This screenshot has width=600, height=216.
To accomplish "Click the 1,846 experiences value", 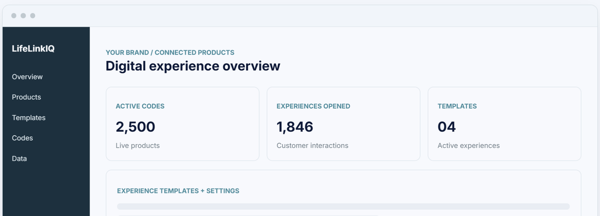I will [295, 127].
